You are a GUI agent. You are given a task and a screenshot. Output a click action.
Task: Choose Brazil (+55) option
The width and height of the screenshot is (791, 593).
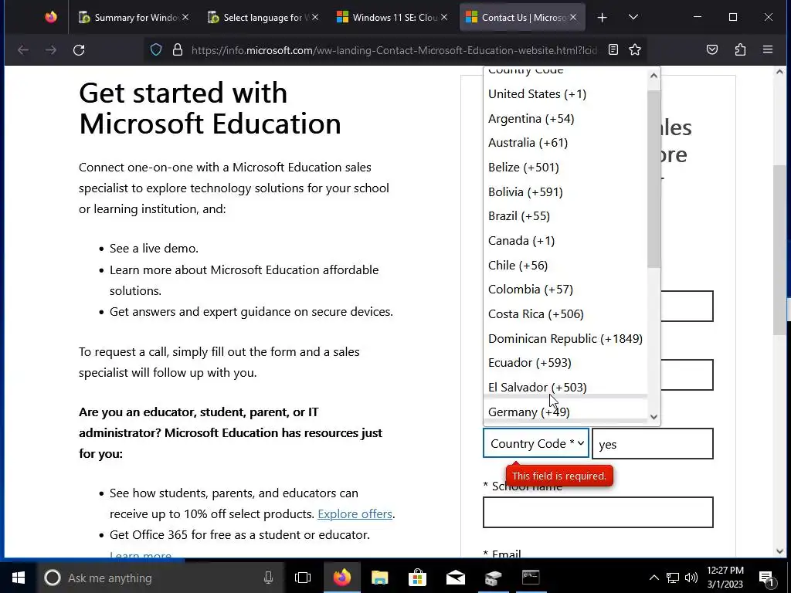coord(565,216)
